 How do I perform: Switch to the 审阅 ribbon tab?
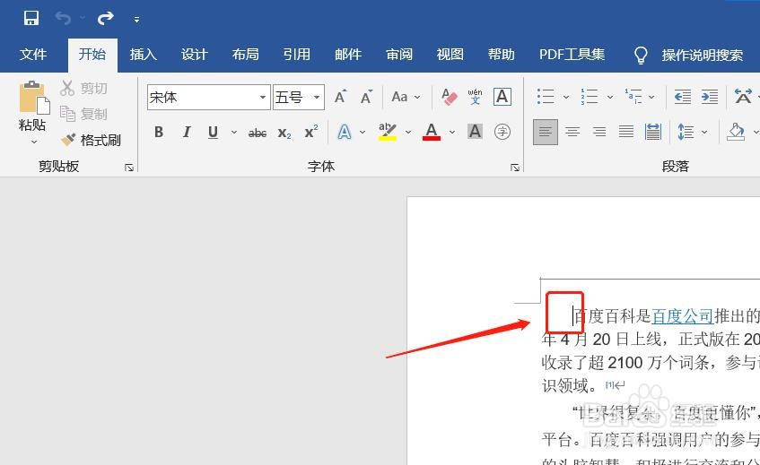tap(399, 54)
